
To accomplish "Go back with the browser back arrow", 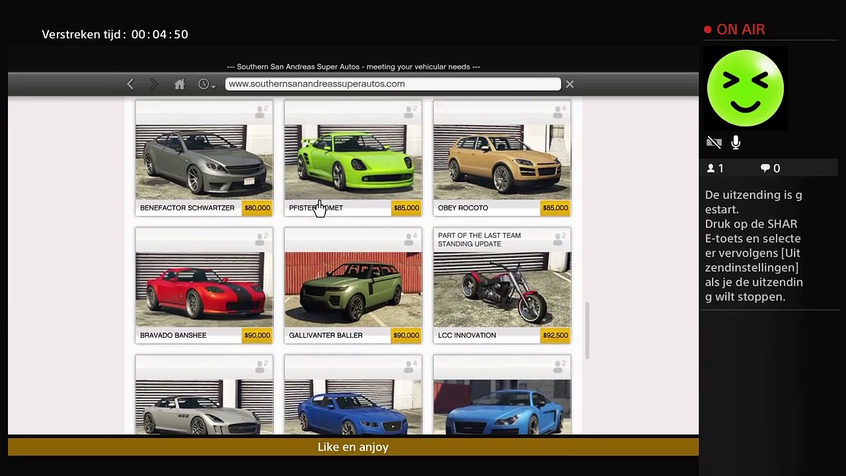I will [130, 84].
